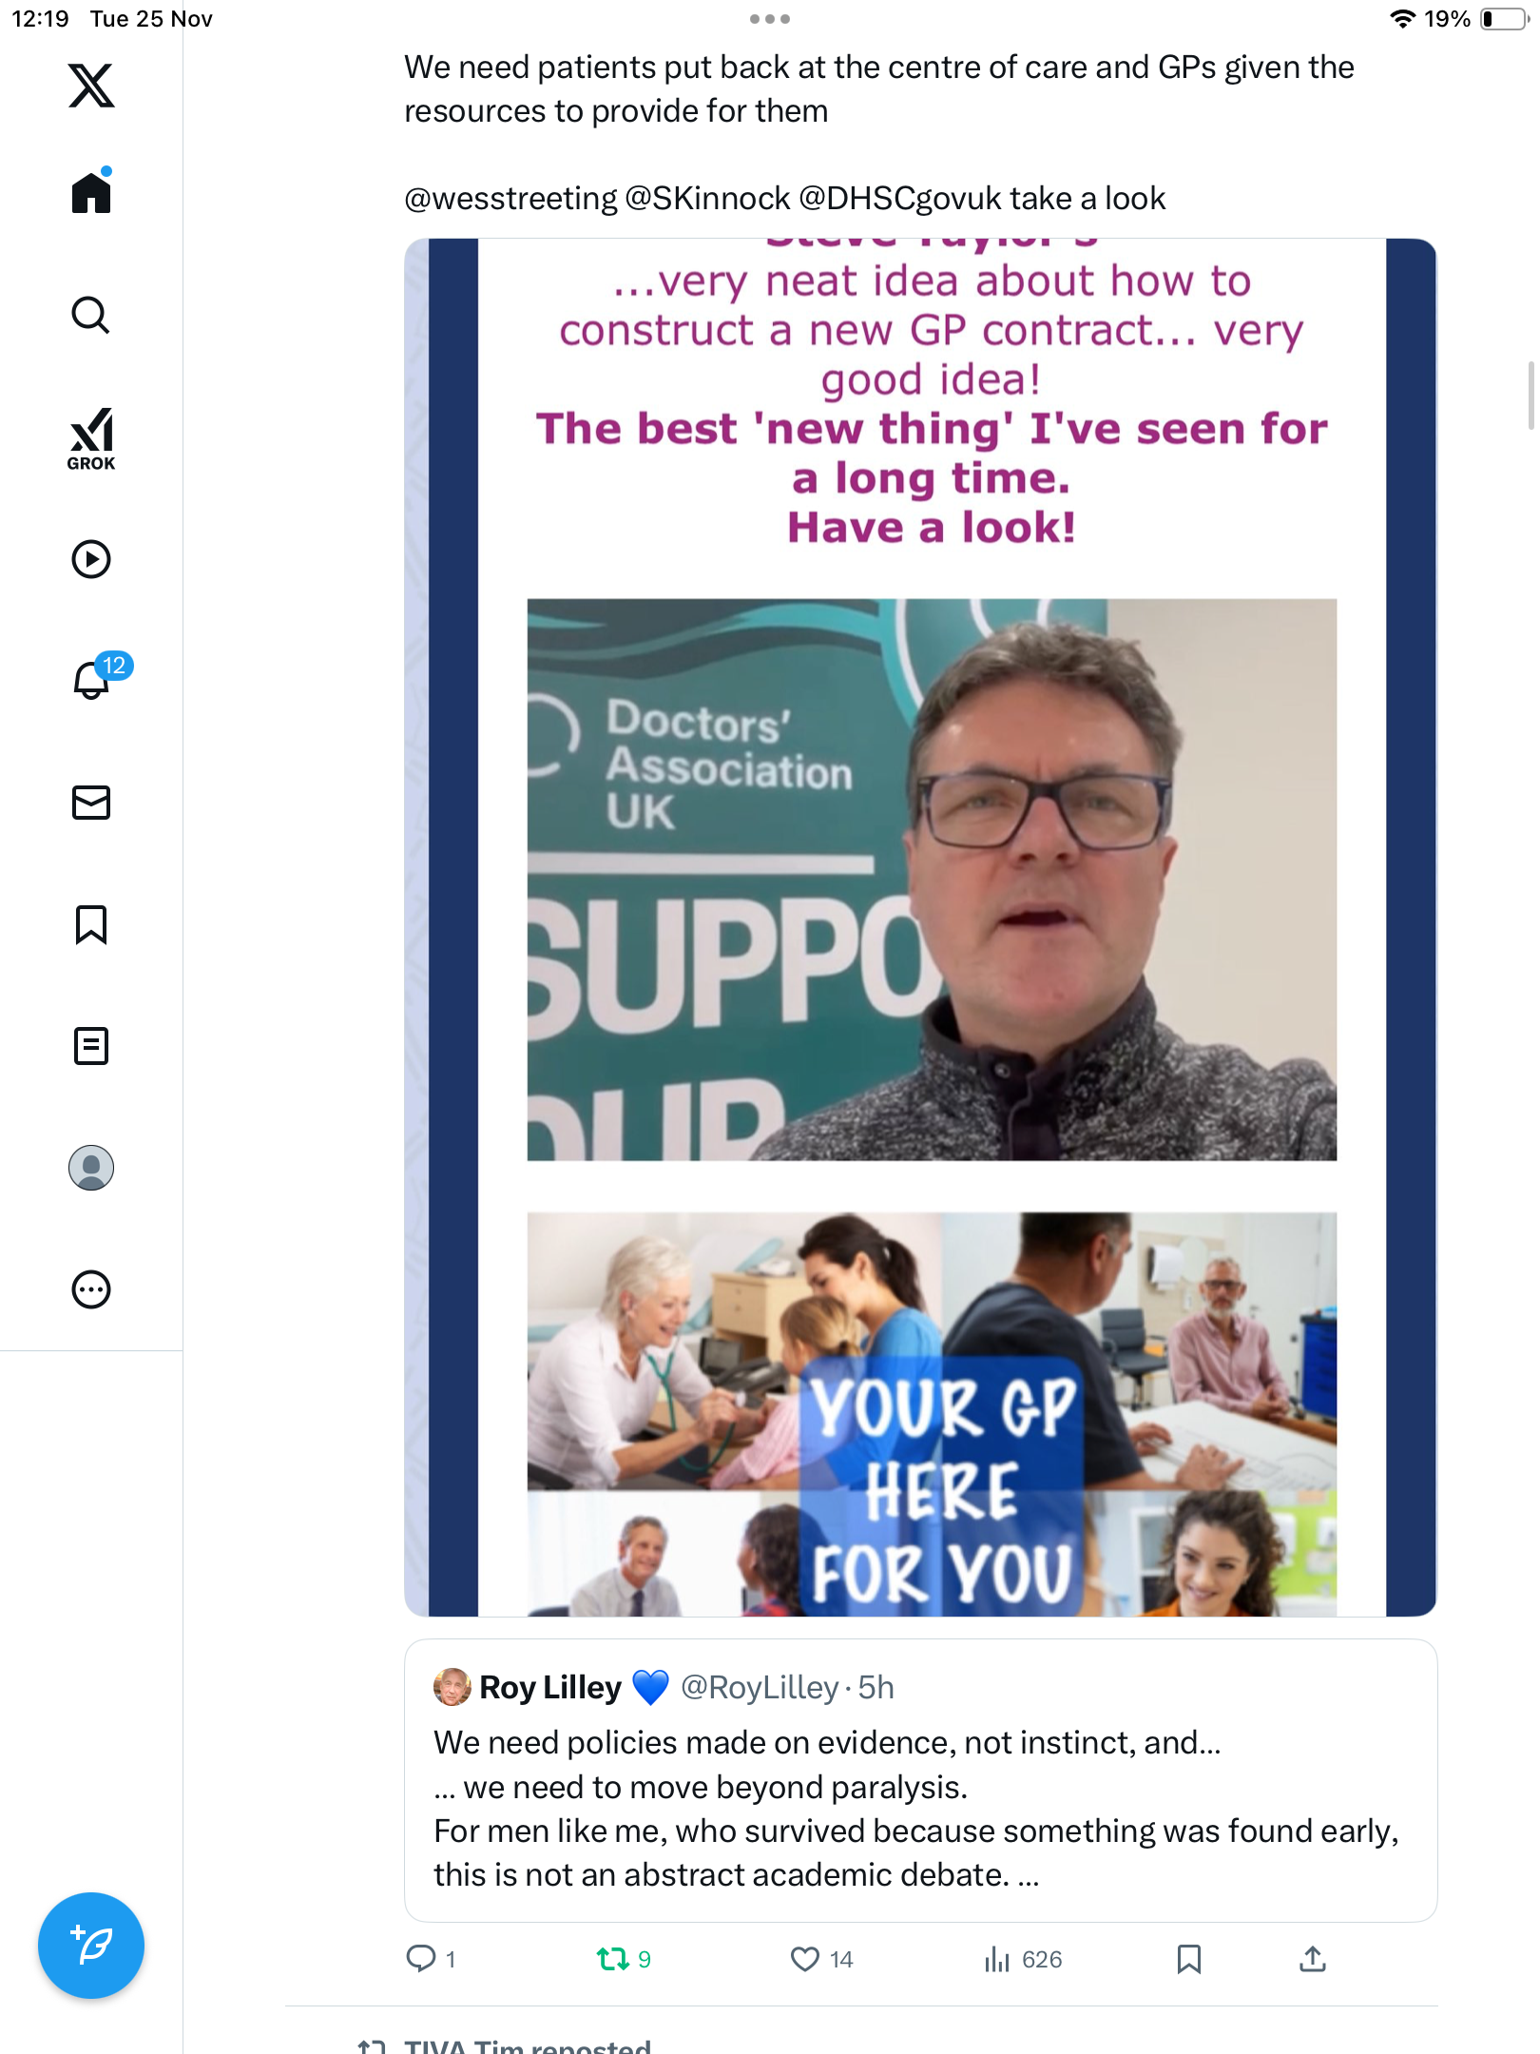
Task: Toggle bookmark on this post
Action: click(1188, 1959)
